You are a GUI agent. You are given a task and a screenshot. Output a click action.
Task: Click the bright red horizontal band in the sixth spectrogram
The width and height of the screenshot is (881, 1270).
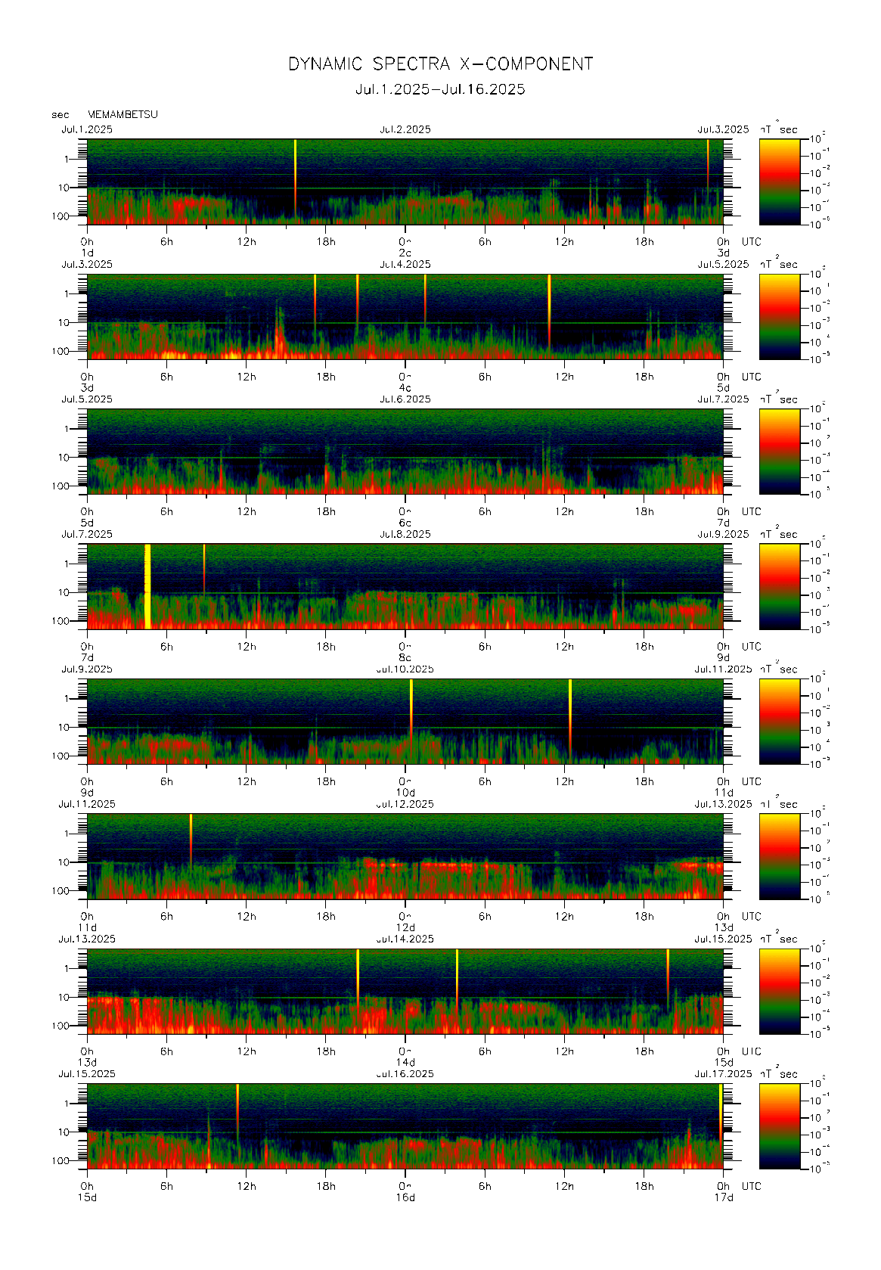[454, 865]
